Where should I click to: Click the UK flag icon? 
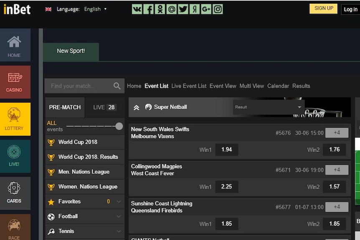pos(48,9)
